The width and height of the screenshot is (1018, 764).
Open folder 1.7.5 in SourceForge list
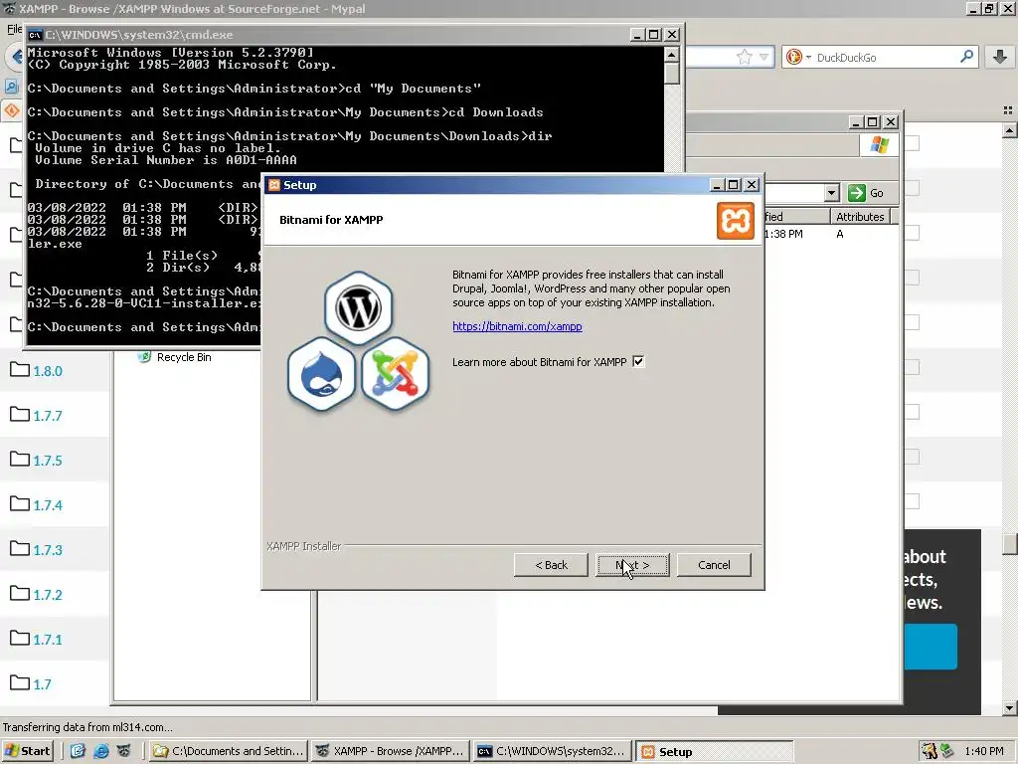pos(48,461)
